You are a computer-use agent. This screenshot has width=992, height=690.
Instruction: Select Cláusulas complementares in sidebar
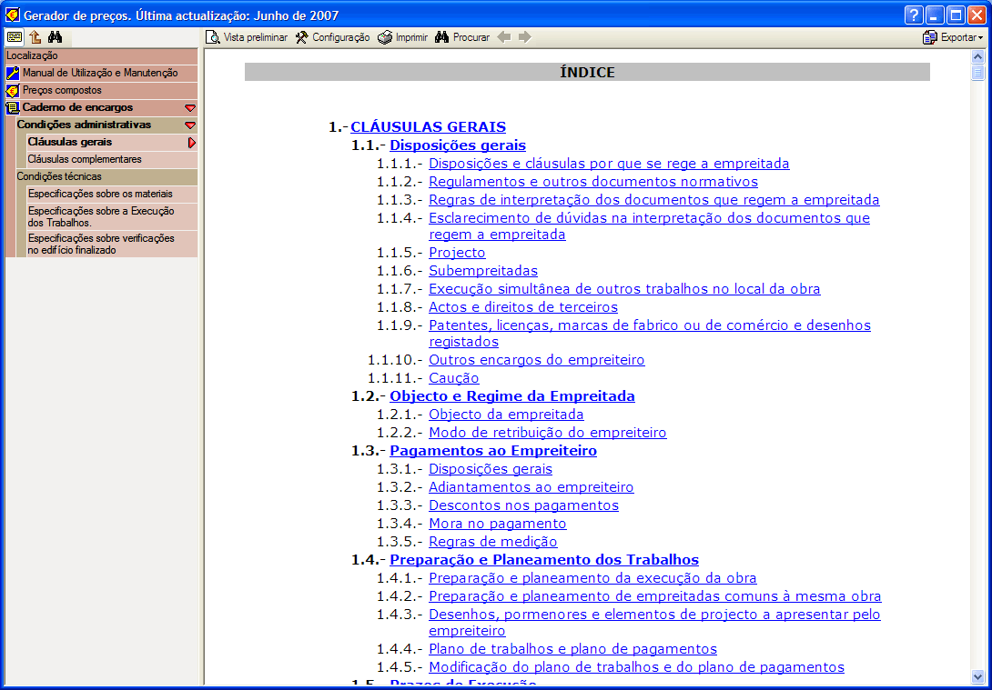[112, 159]
